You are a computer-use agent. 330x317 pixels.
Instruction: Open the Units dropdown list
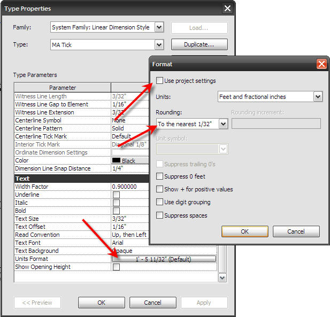tap(318, 97)
